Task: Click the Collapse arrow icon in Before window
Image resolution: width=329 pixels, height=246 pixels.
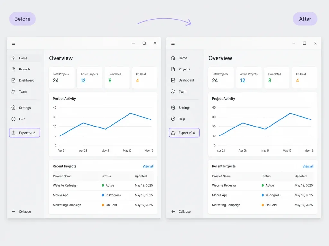Action: click(13, 211)
